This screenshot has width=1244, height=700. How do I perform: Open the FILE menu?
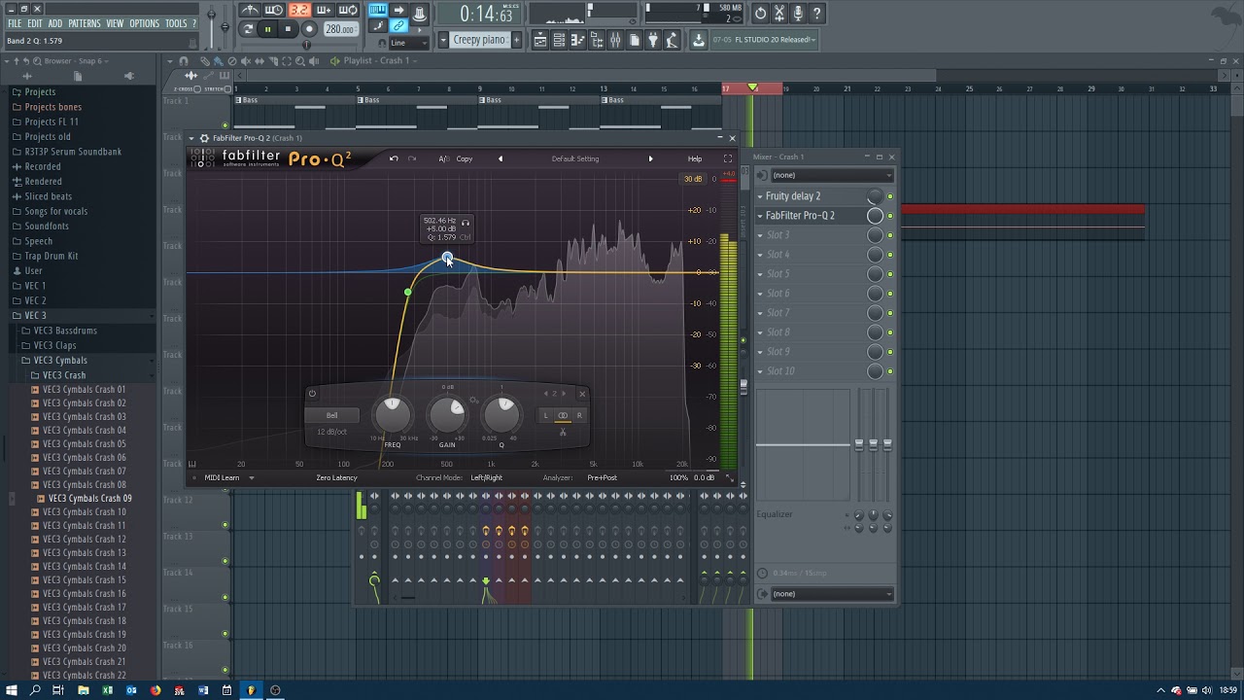[x=15, y=23]
